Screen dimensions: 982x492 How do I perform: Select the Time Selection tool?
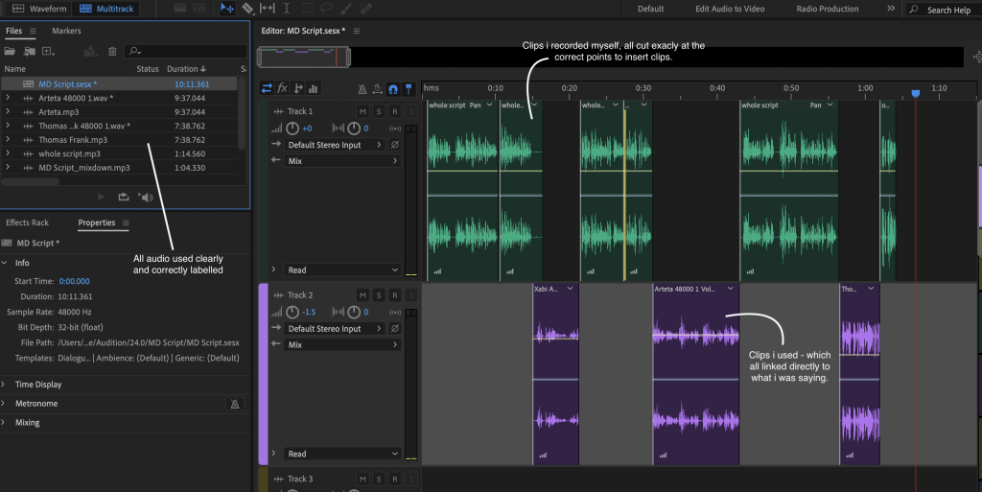pos(288,9)
